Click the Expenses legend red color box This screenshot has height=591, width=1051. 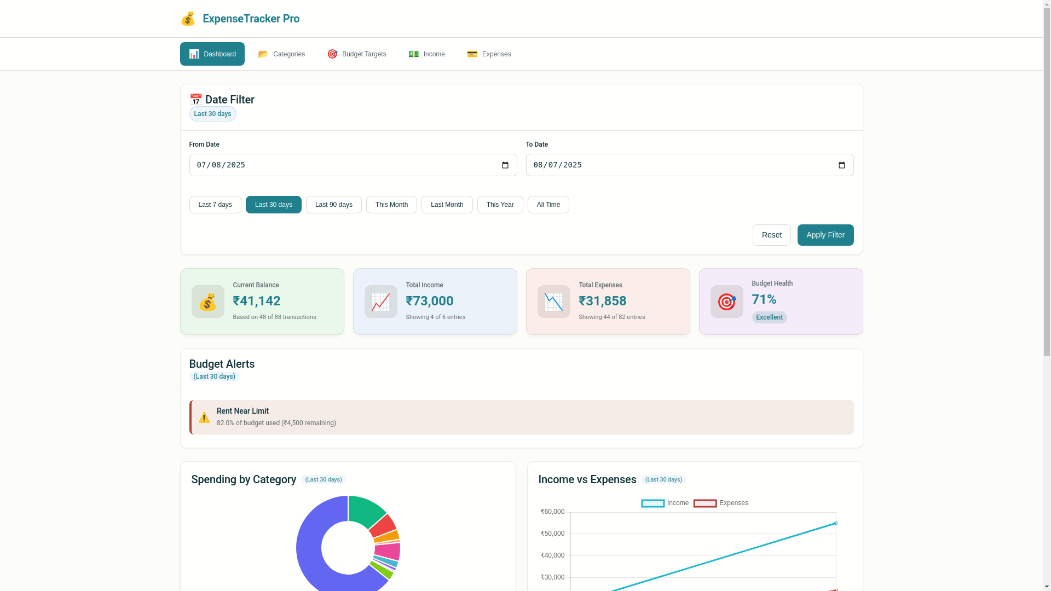click(705, 503)
